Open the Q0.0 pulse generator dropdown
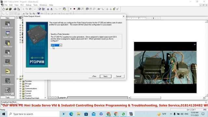The height and width of the screenshot is (117, 208). [61, 45]
